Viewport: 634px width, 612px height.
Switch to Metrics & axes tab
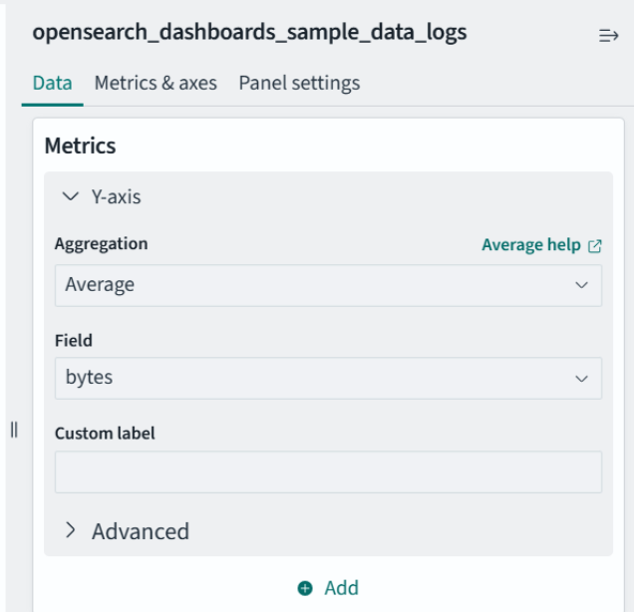pyautogui.click(x=156, y=84)
